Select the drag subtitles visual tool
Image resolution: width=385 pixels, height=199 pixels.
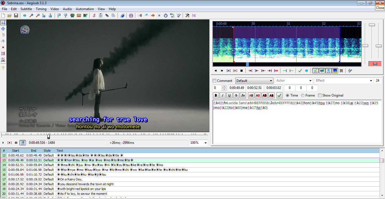(x=3, y=29)
